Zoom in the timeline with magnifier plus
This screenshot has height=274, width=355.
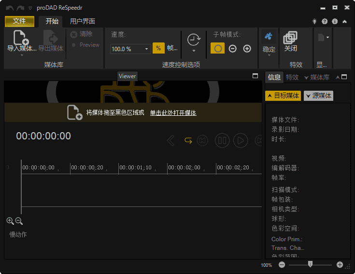[10, 221]
